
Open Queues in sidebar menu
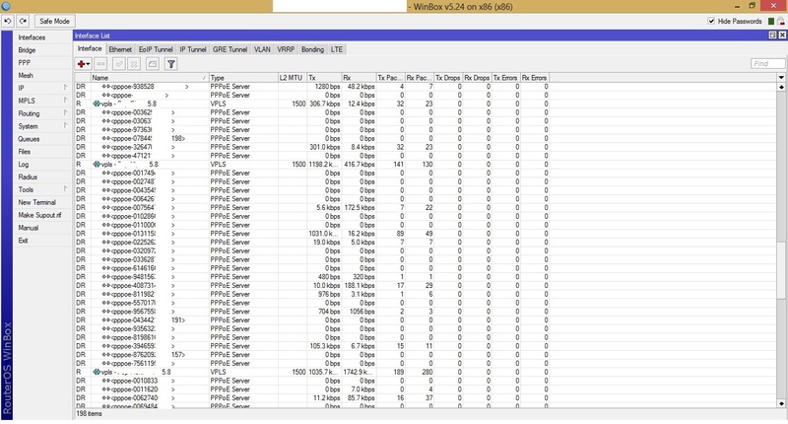point(29,139)
